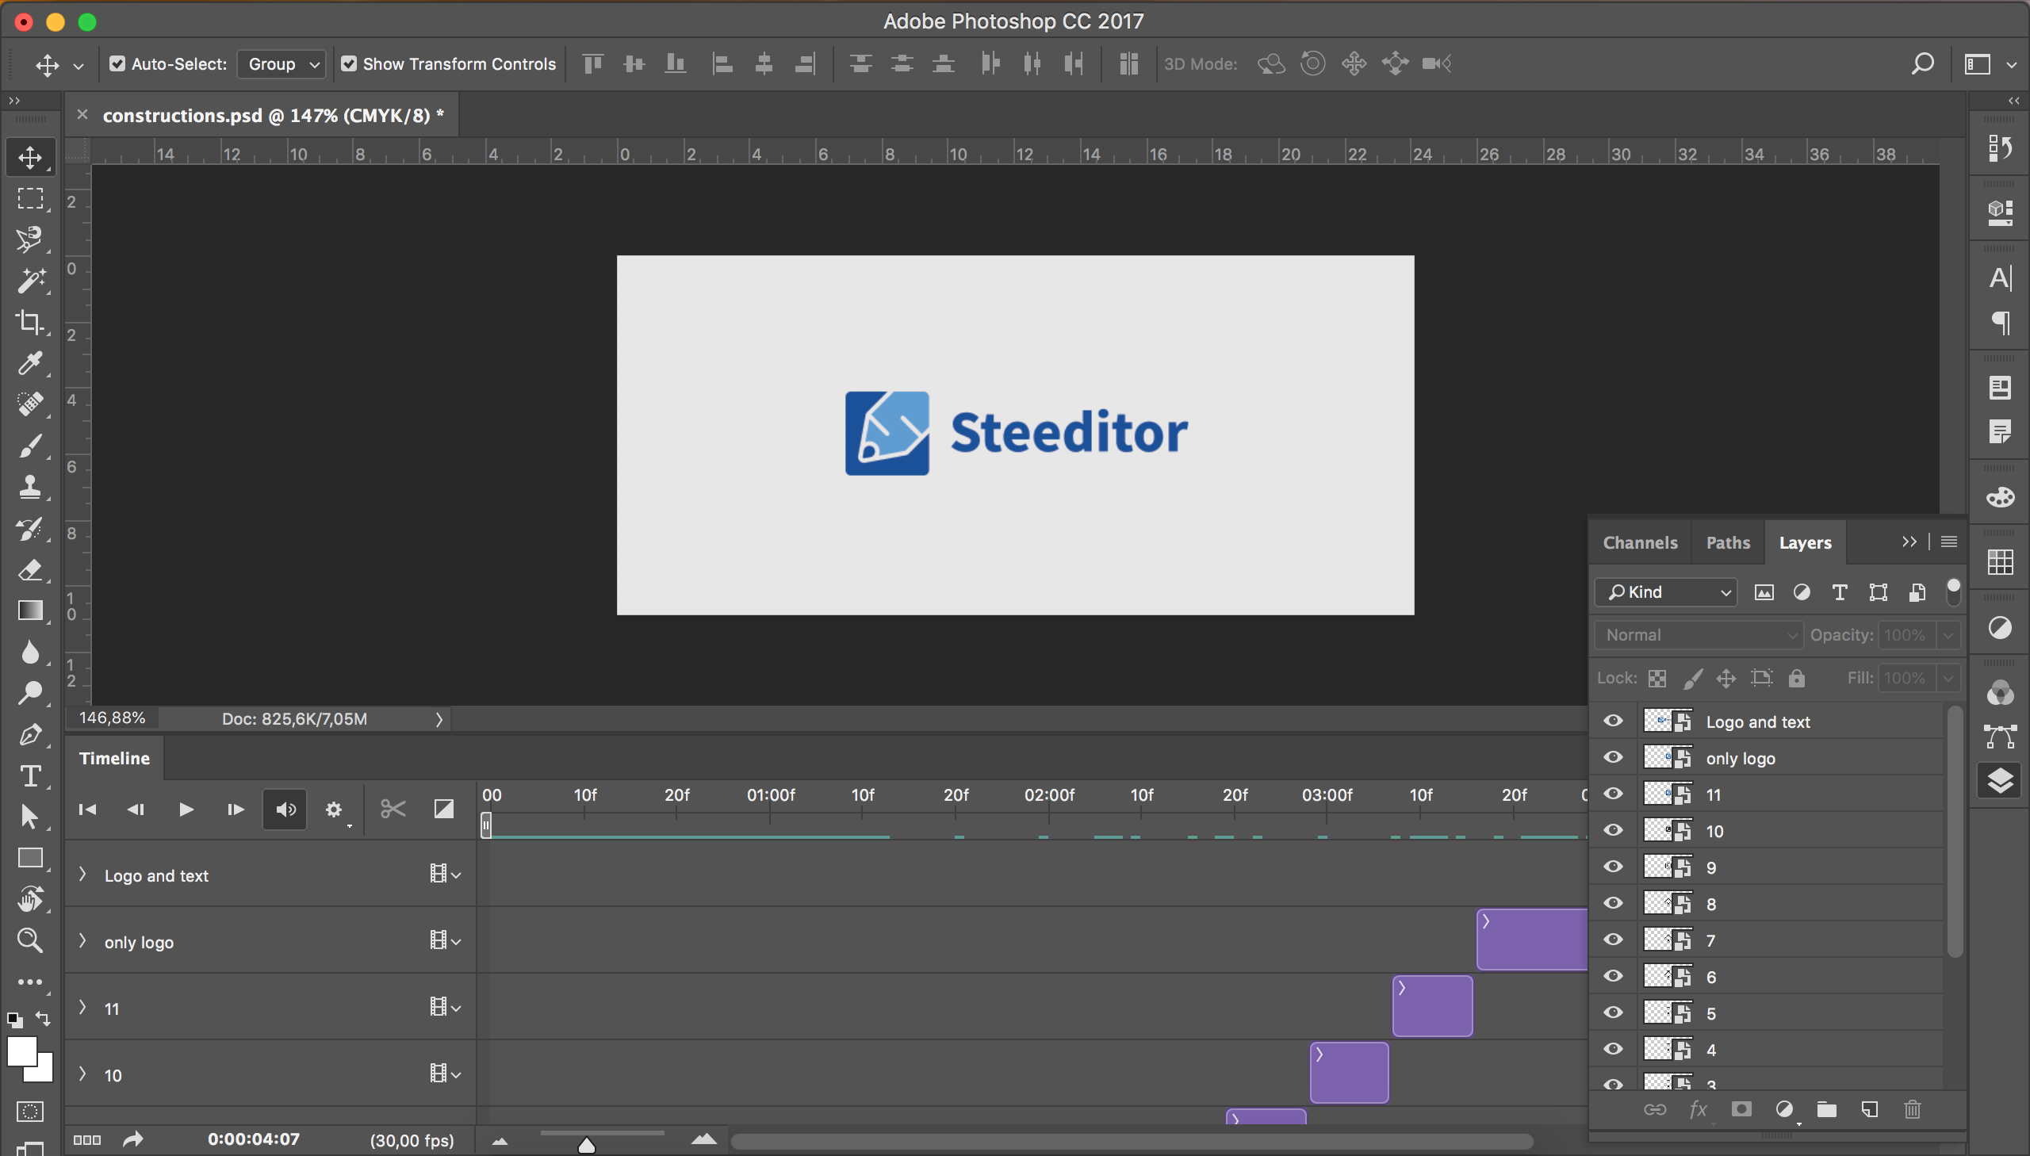This screenshot has width=2030, height=1156.
Task: Expand 'Logo and text' timeline track
Action: tap(82, 875)
